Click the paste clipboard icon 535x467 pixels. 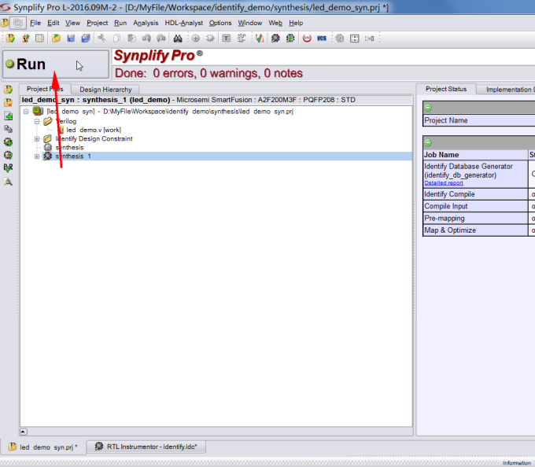tap(131, 39)
